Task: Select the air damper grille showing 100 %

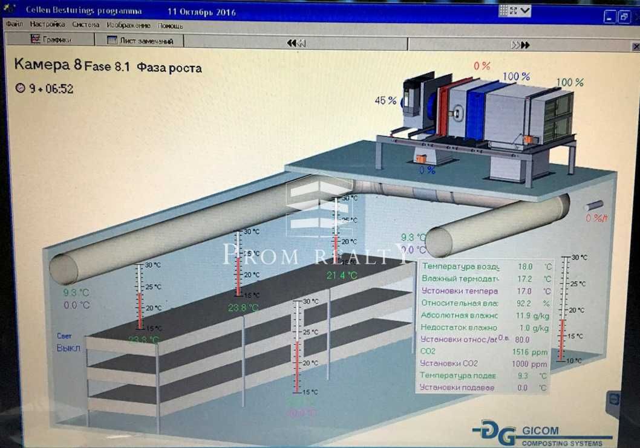Action: pyautogui.click(x=558, y=115)
